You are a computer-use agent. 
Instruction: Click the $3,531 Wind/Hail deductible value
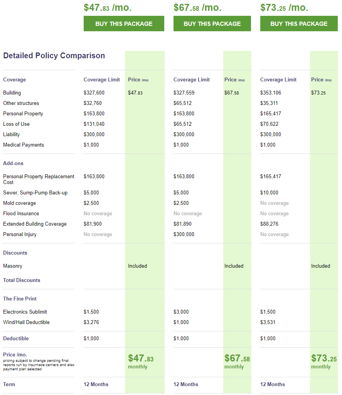(x=268, y=322)
